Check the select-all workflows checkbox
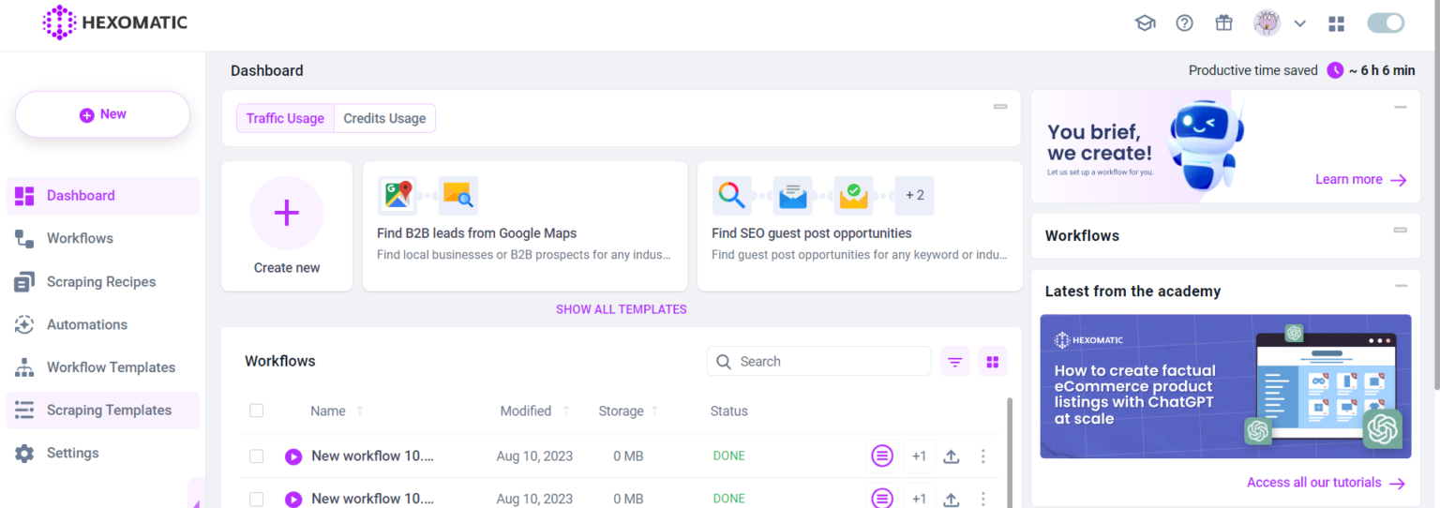 point(257,411)
